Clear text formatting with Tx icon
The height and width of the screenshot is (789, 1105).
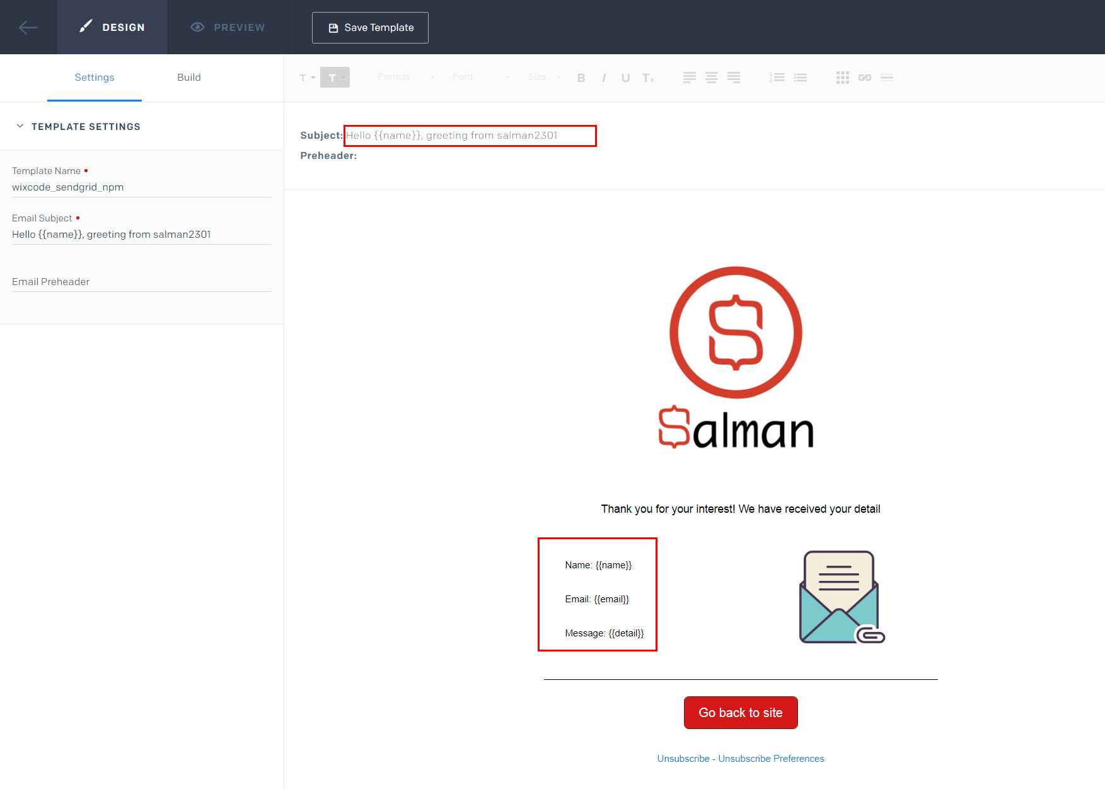pos(648,77)
